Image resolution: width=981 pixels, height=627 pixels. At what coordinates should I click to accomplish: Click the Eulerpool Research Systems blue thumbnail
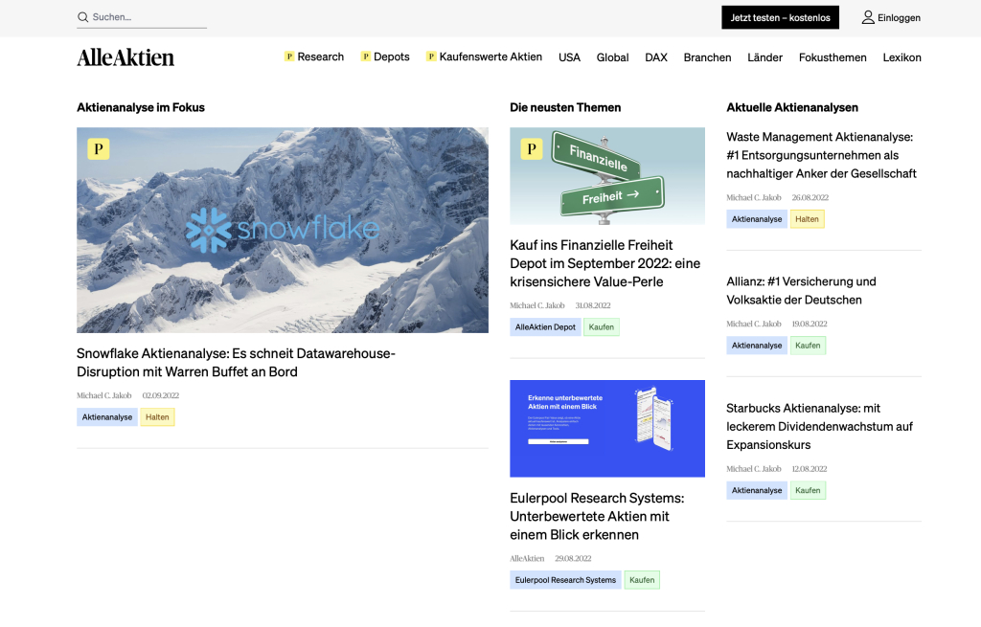[607, 429]
